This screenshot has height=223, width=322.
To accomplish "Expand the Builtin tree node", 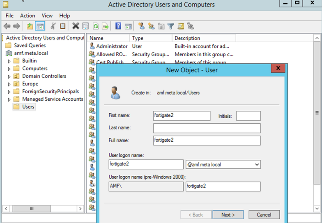I will [9, 61].
